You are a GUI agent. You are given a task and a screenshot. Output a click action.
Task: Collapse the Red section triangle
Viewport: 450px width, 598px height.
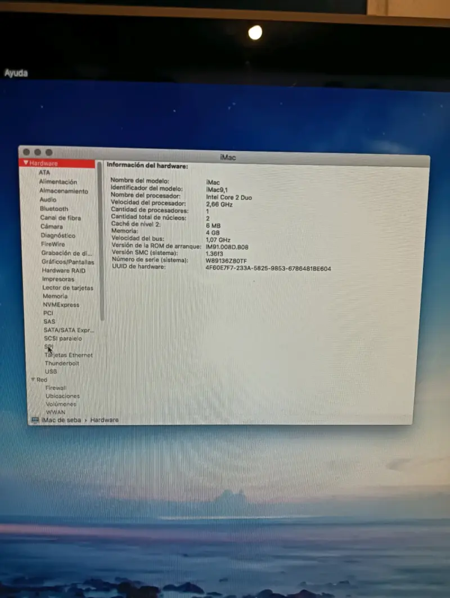pyautogui.click(x=33, y=380)
